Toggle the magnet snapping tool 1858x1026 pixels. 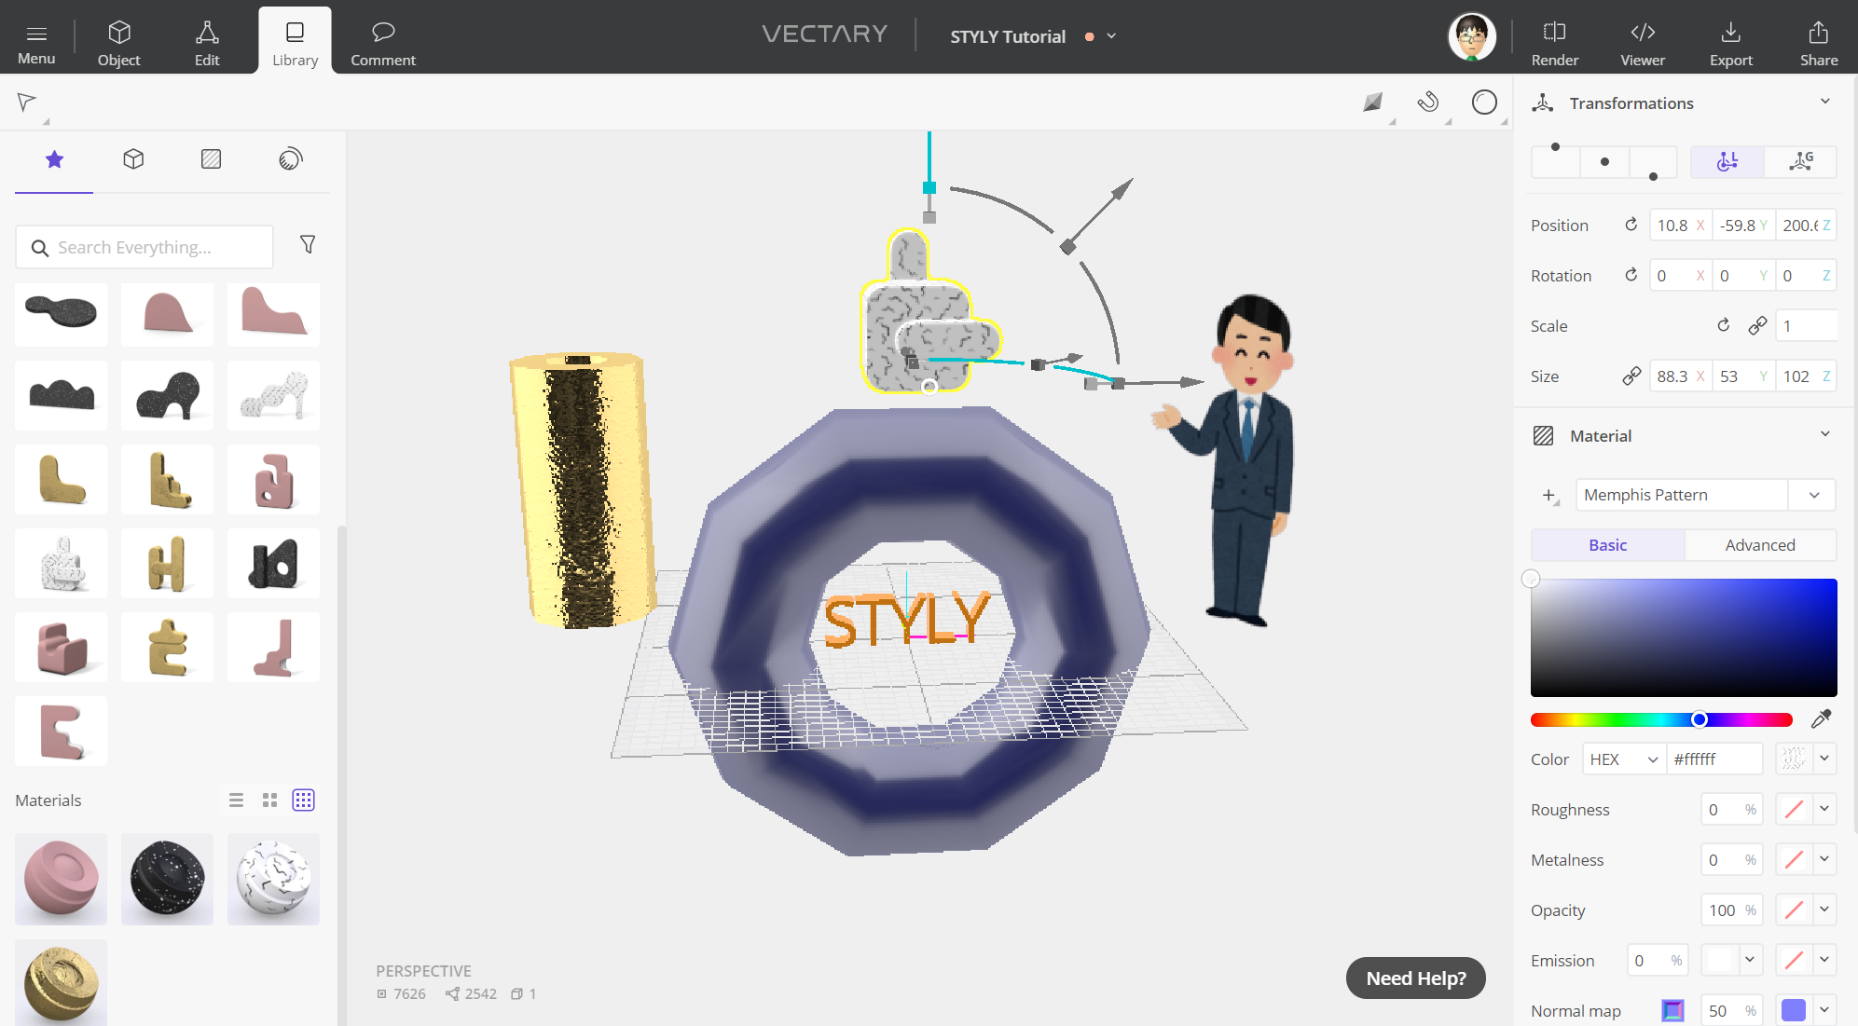(x=1428, y=102)
